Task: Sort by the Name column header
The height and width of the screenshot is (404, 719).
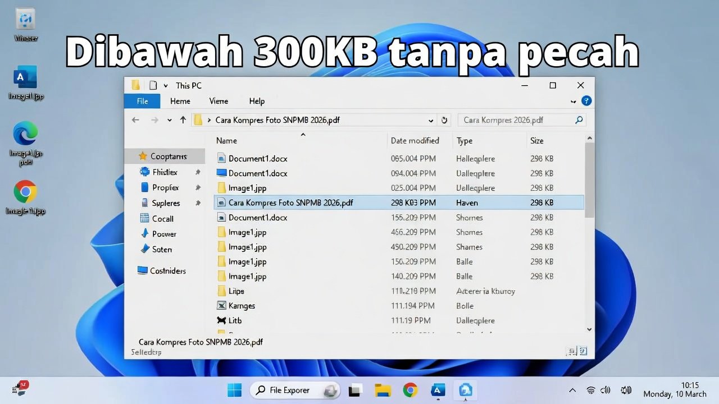Action: coord(227,140)
